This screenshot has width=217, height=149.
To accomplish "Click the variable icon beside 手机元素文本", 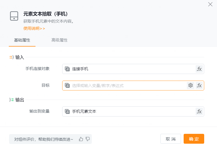I will point(67,111).
